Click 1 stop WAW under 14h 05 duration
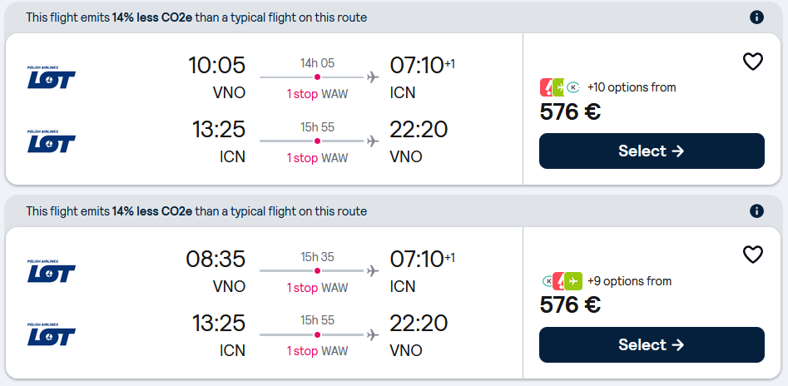The height and width of the screenshot is (386, 788). pyautogui.click(x=317, y=94)
